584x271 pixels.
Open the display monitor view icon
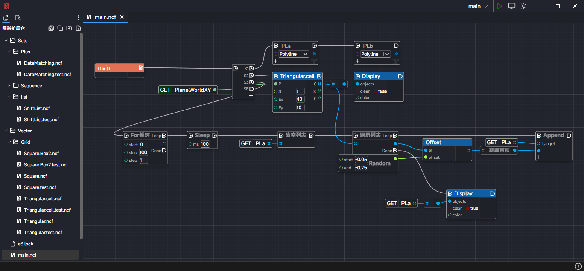coord(511,6)
